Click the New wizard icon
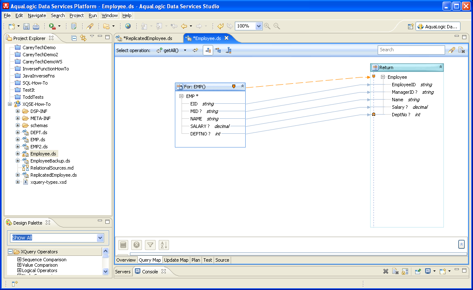Image resolution: width=473 pixels, height=290 pixels. (12, 27)
